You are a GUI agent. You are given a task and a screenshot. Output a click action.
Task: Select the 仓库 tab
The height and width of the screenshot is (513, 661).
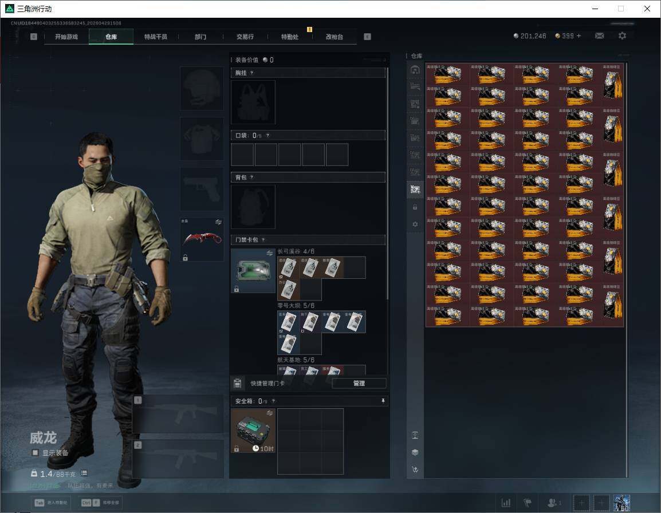pyautogui.click(x=111, y=37)
